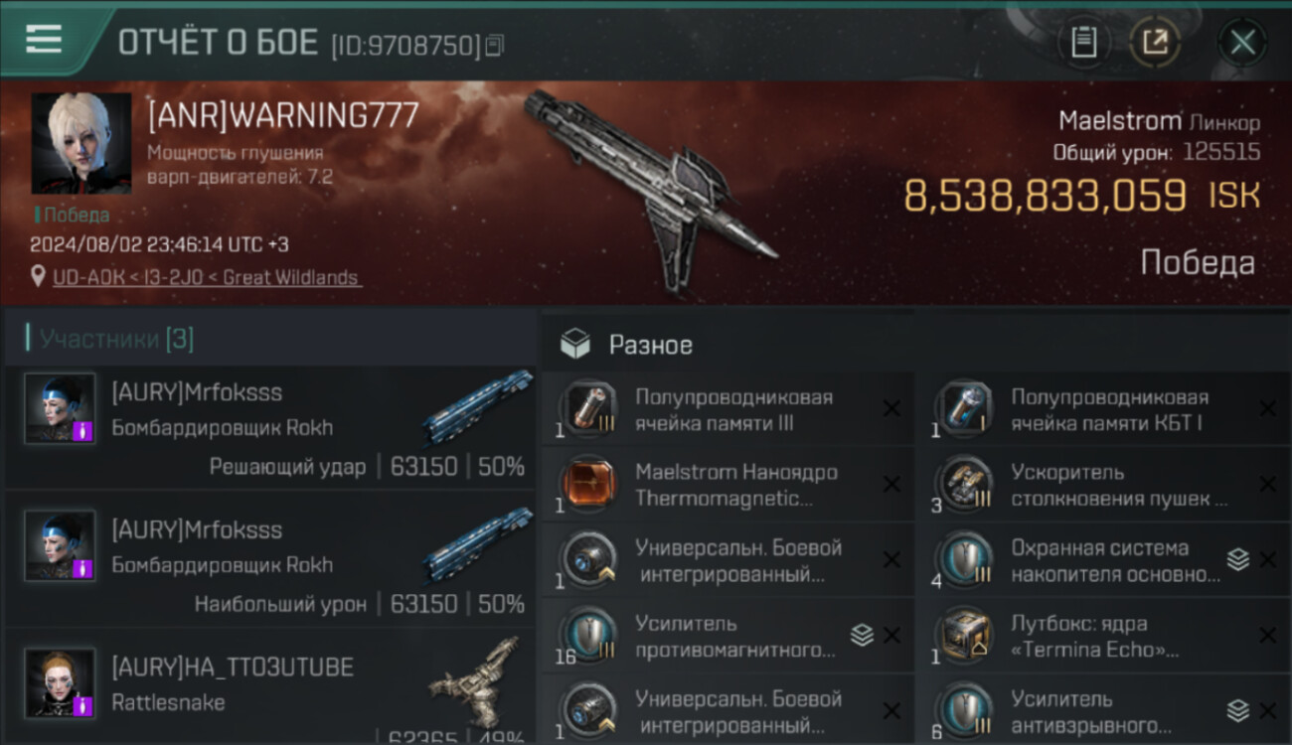1292x745 pixels.
Task: Select Лутбокс ядра Termina Echo icon
Action: coord(964,636)
